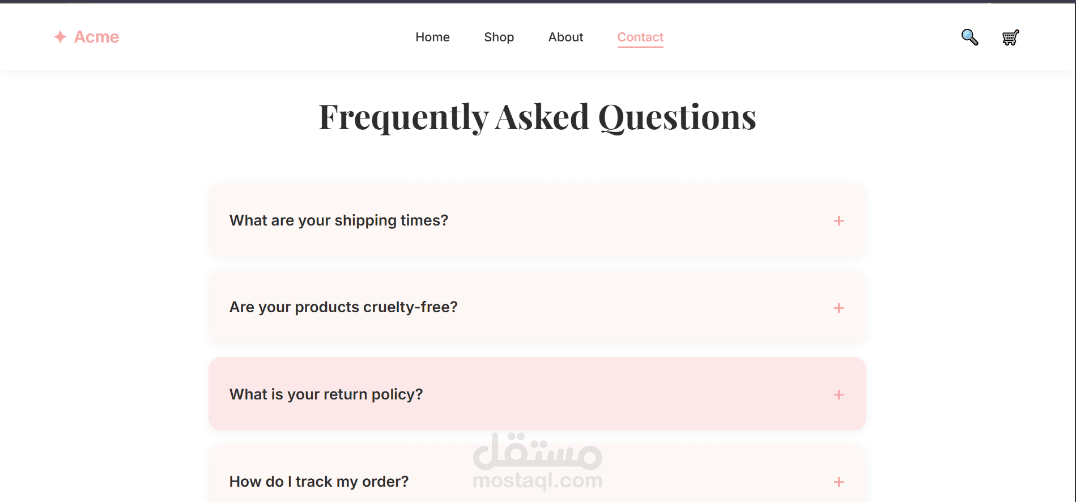The image size is (1076, 502).
Task: Open the shopping cart icon
Action: tap(1010, 37)
